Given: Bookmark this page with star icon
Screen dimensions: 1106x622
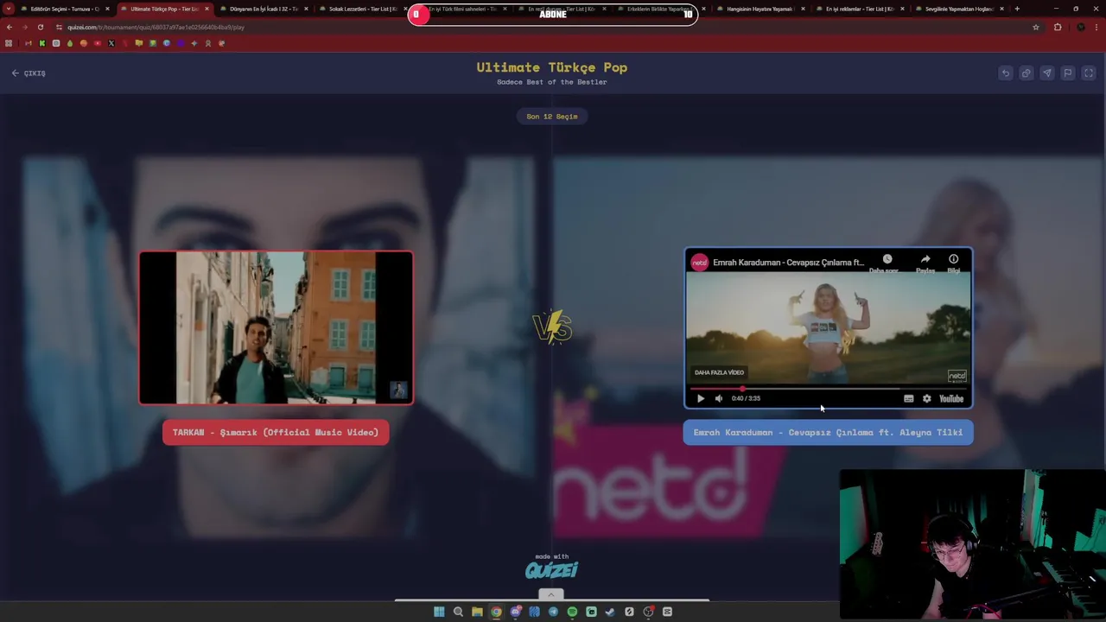Looking at the screenshot, I should pyautogui.click(x=1036, y=27).
